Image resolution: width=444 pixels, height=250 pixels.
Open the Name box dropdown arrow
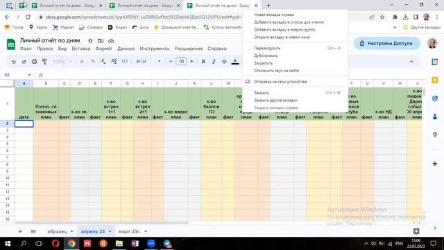pyautogui.click(x=29, y=75)
